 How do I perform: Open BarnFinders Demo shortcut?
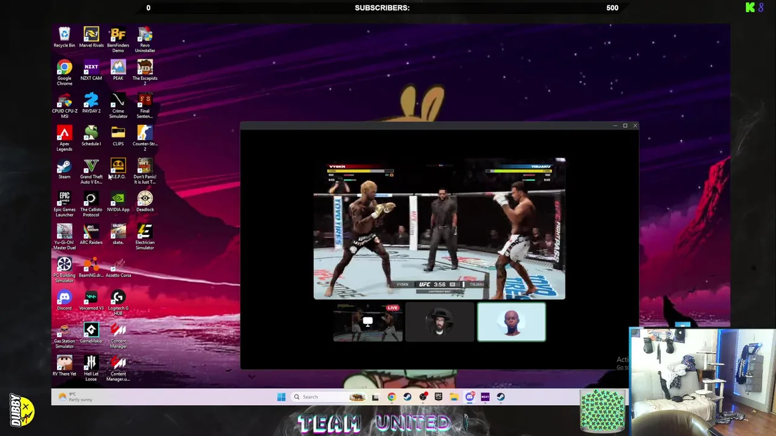point(118,40)
